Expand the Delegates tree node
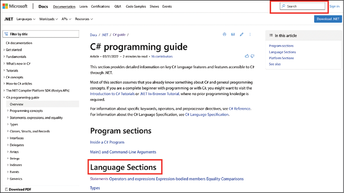Image resolution: width=344 pixels, height=193 pixels. click(x=8, y=145)
